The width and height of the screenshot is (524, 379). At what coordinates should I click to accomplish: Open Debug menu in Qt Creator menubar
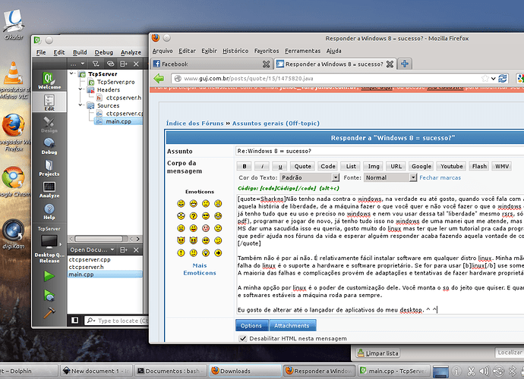click(104, 52)
